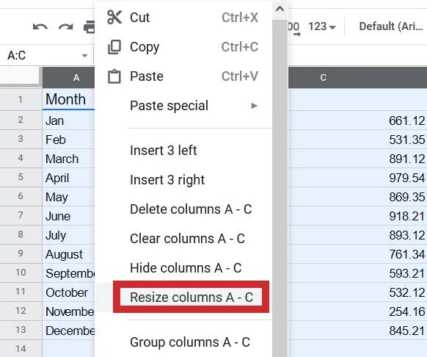Choose Insert 3 left
This screenshot has width=427, height=357.
(183, 151)
